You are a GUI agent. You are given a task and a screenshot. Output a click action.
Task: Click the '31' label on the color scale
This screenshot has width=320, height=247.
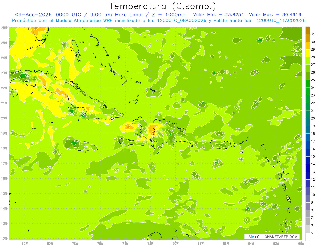click(313, 34)
